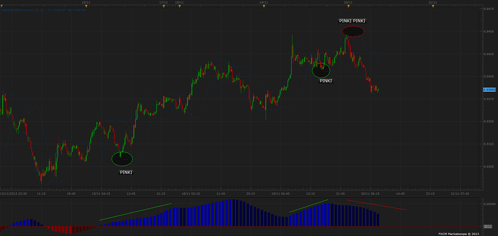498x236 pixels.
Task: Select the red ellipse at the chart peak
Action: pyautogui.click(x=354, y=31)
